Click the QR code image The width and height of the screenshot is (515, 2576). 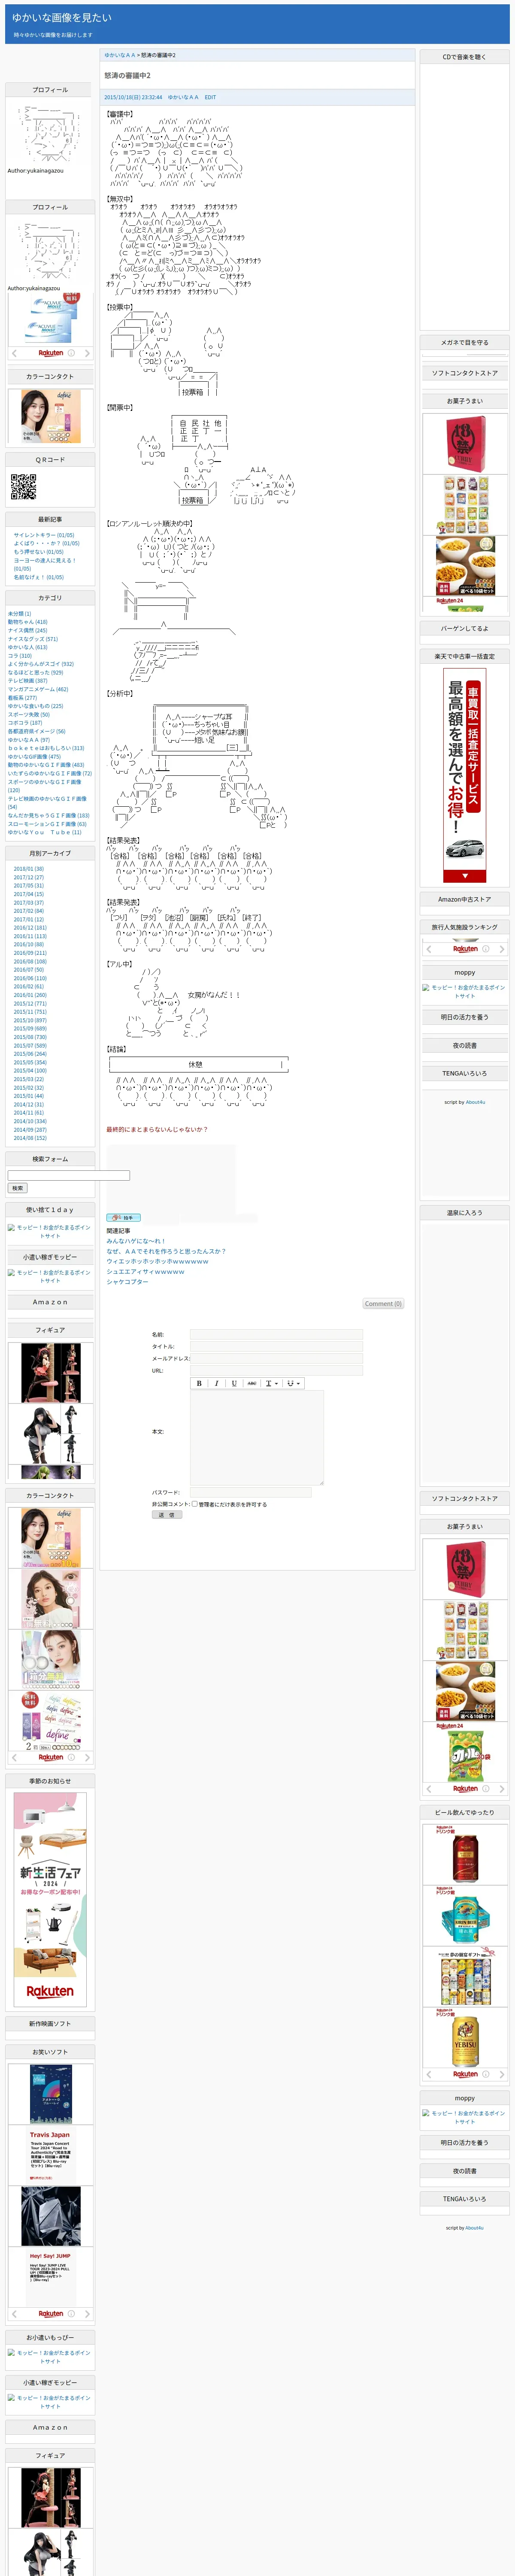pos(23,487)
